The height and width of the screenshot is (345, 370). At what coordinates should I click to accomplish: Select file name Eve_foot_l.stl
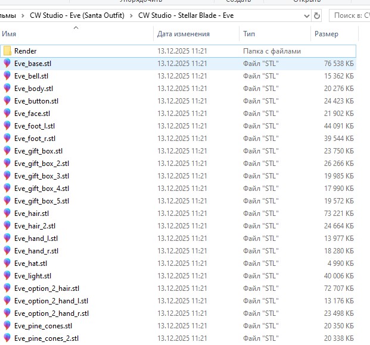[35, 126]
